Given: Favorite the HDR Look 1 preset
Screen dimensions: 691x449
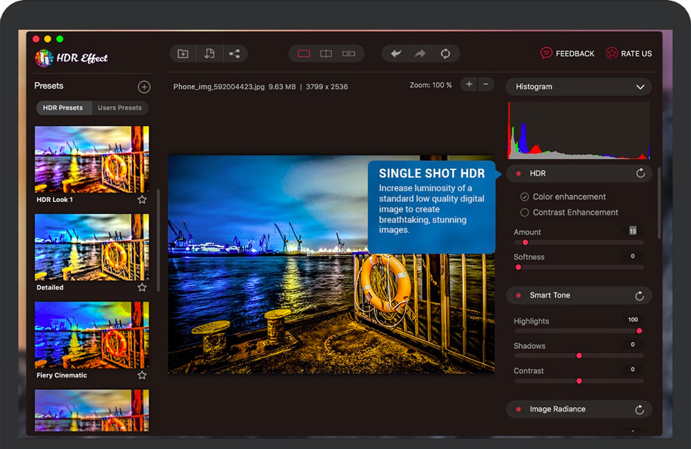Looking at the screenshot, I should [x=142, y=200].
